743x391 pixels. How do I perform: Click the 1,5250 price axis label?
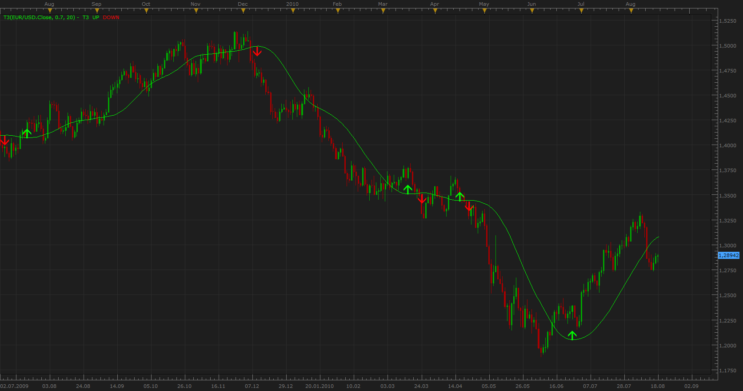pos(728,21)
